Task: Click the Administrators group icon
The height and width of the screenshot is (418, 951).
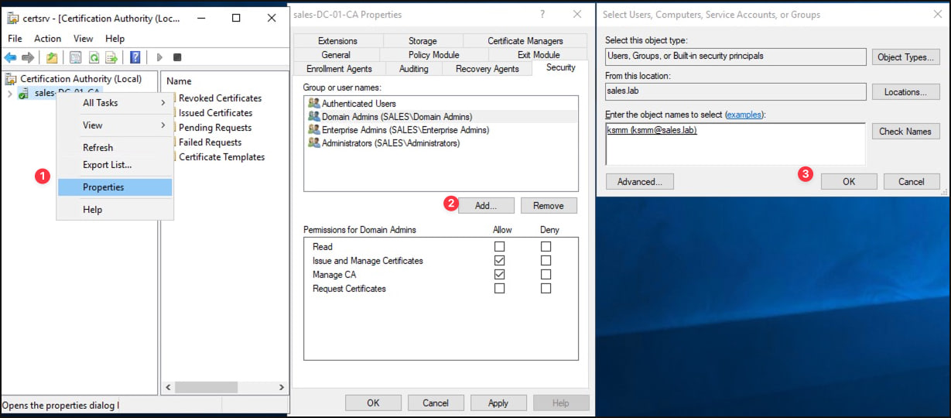Action: [x=313, y=142]
